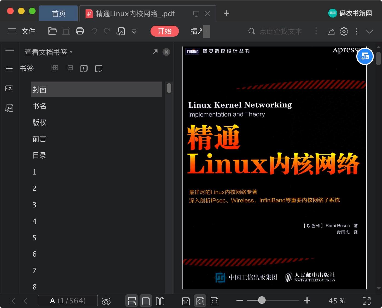Open the vertical dots menu beside the settings gear
The height and width of the screenshot is (308, 382).
click(x=356, y=31)
